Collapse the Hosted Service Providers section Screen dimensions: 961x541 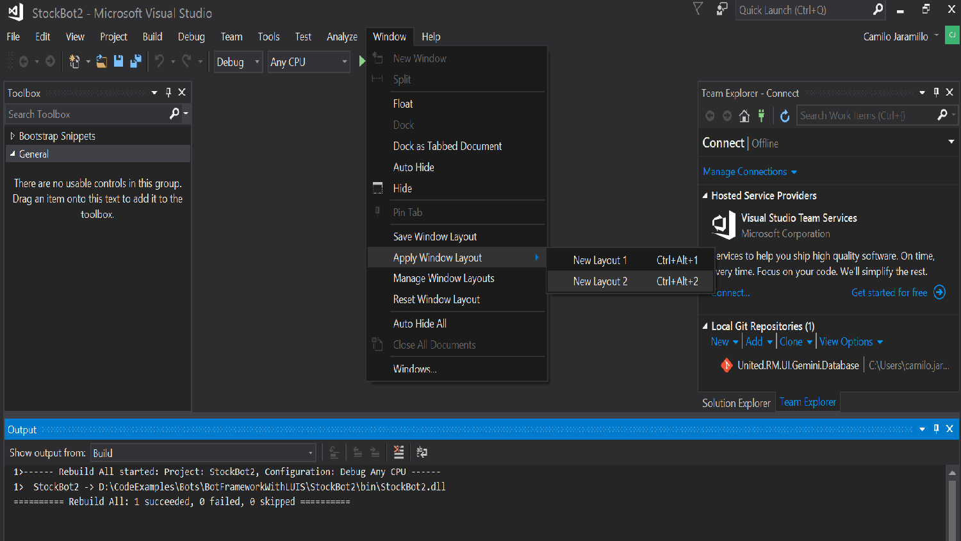pos(705,196)
